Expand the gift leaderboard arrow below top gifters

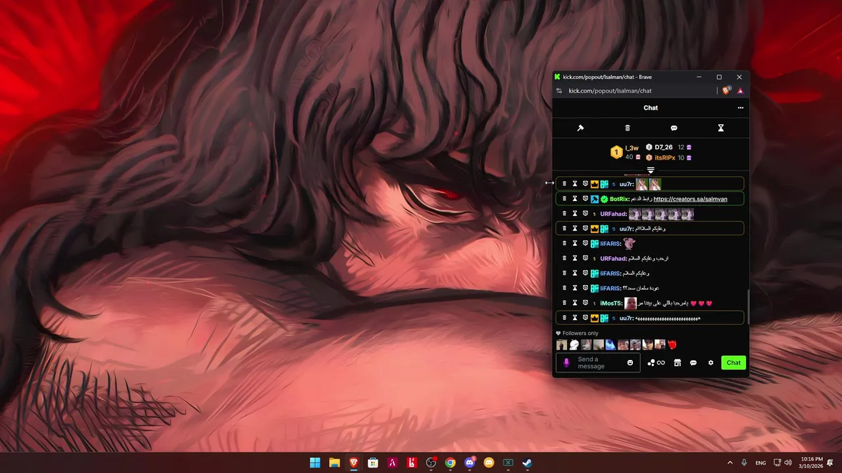[x=651, y=171]
